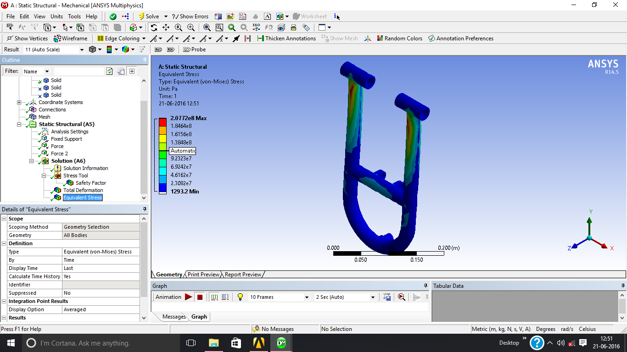Click the red maximum color band in legend
Viewport: 627px width, 352px height.
coord(162,122)
